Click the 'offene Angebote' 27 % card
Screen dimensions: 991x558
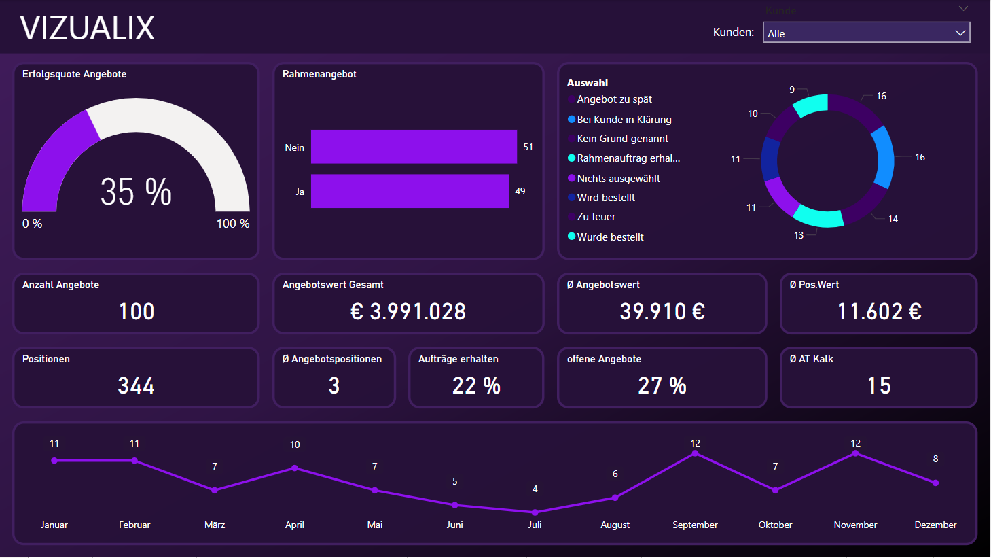662,385
